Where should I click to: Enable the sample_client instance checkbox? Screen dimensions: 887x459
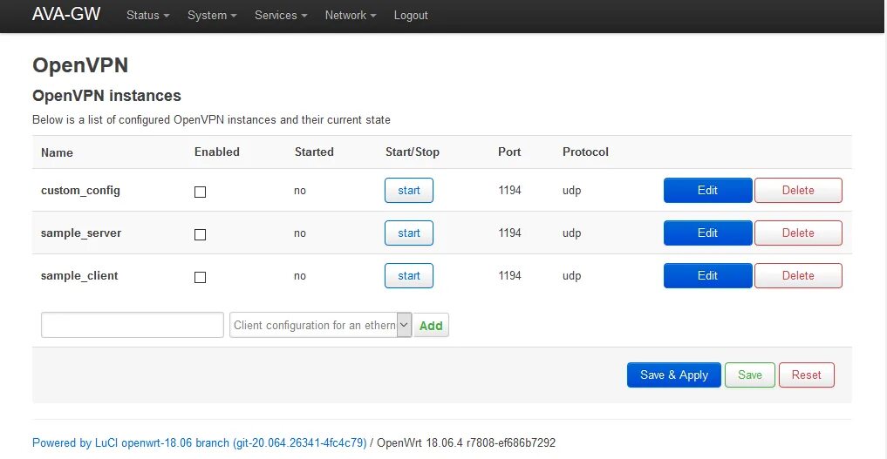[x=201, y=277]
